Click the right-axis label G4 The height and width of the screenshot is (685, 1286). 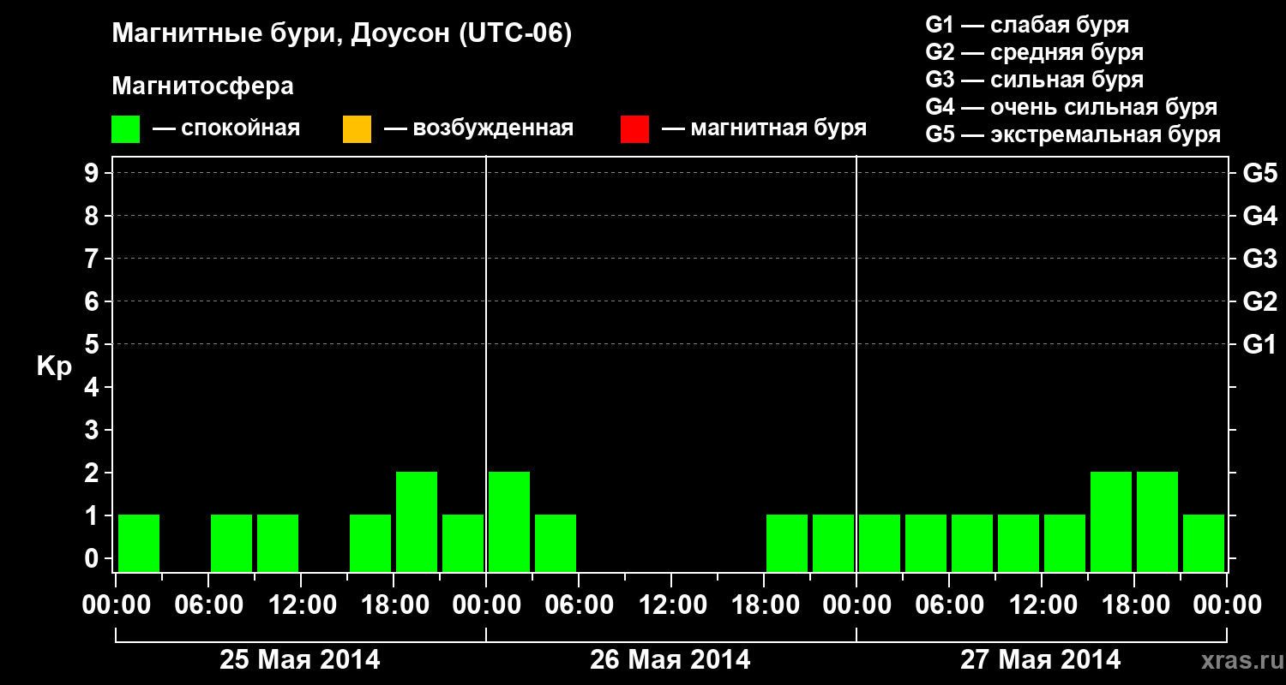point(1259,216)
